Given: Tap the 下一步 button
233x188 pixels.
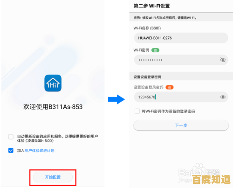Looking at the screenshot, I should (181, 125).
